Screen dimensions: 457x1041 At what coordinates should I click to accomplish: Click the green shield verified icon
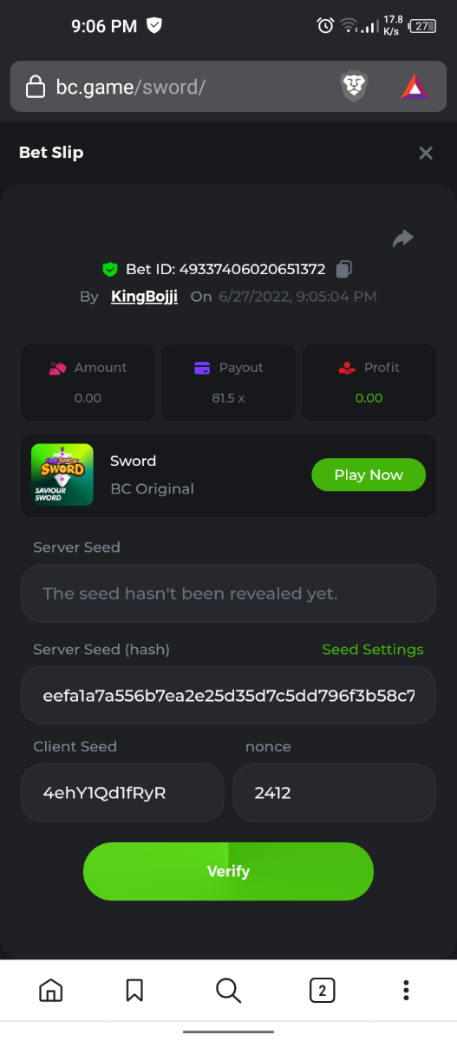110,269
